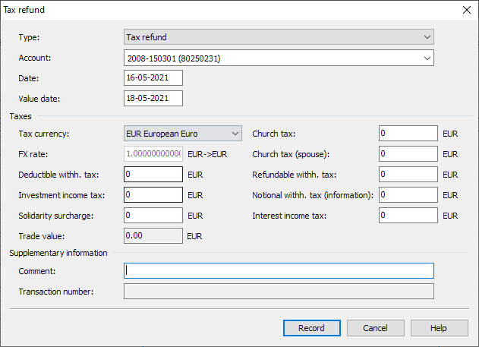479x347 pixels.
Task: Click the Transaction number field
Action: click(x=278, y=292)
